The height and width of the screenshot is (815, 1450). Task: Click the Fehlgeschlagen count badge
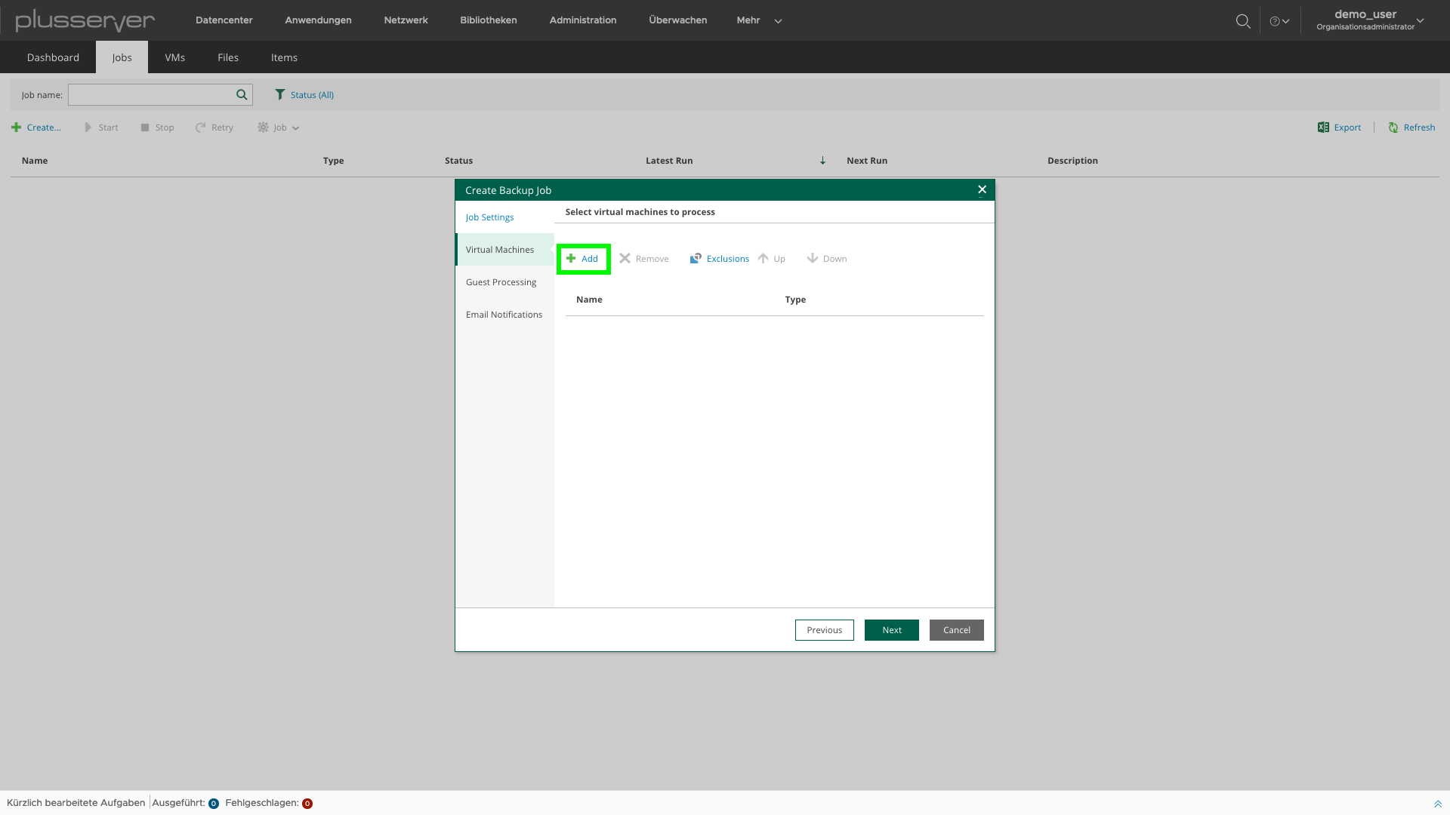pos(307,804)
